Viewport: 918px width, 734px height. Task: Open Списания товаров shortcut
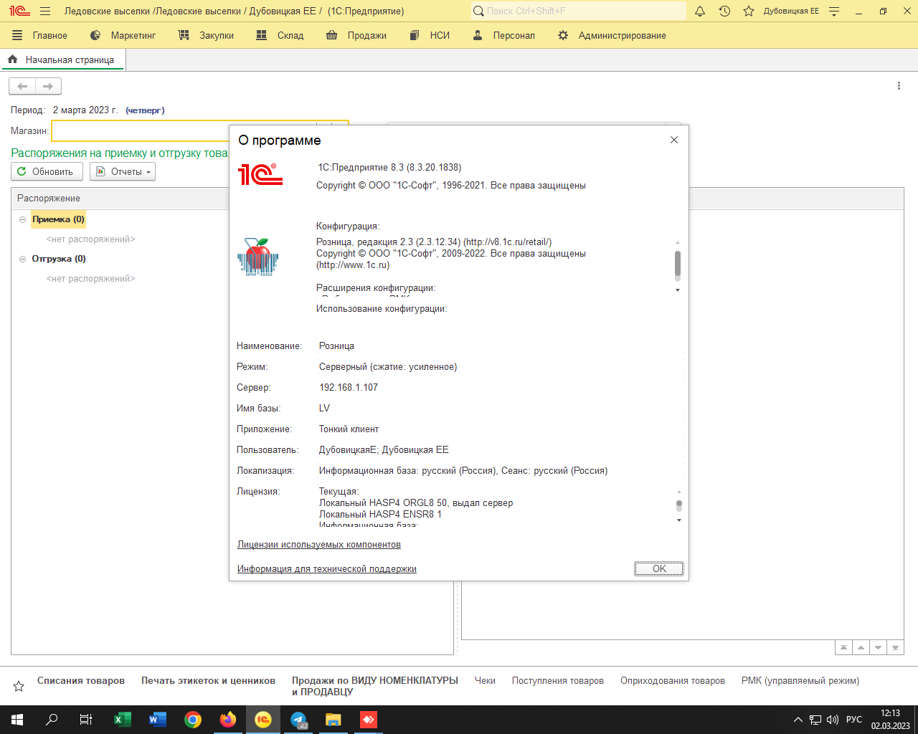click(x=81, y=681)
